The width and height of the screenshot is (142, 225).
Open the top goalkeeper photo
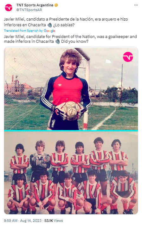(x=71, y=89)
